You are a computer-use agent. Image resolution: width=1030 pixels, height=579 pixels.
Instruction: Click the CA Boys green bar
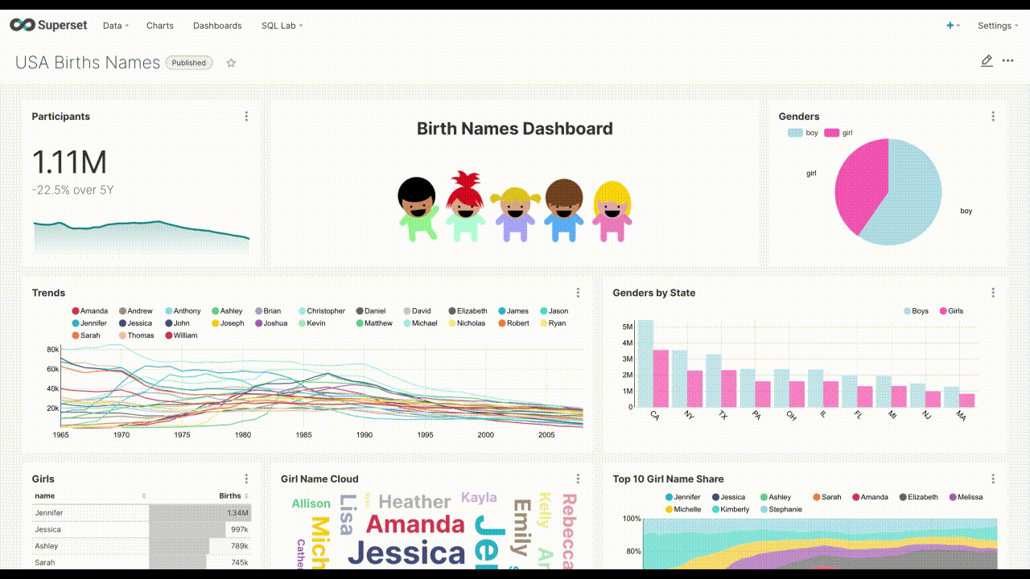tap(645, 363)
